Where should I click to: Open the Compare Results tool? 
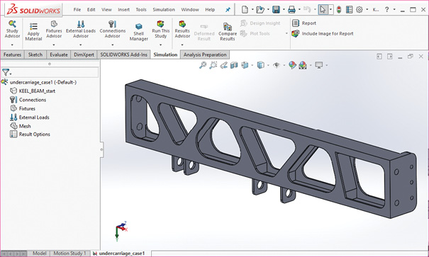(x=228, y=32)
